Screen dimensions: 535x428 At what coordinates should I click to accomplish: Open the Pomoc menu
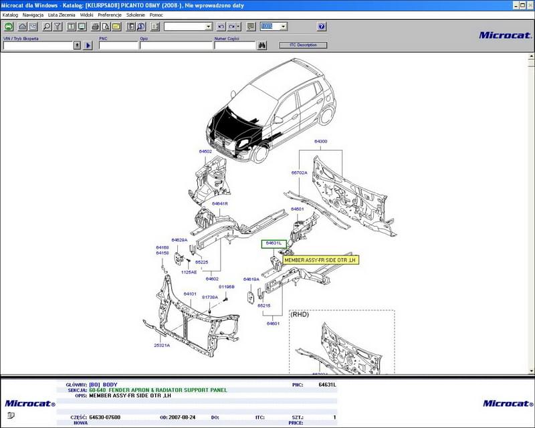click(156, 15)
